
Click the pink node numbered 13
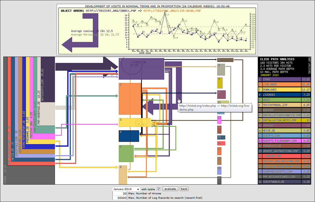(x=220, y=119)
